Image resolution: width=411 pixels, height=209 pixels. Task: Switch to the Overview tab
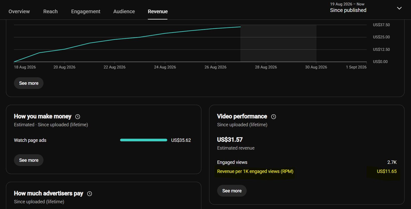pos(19,11)
